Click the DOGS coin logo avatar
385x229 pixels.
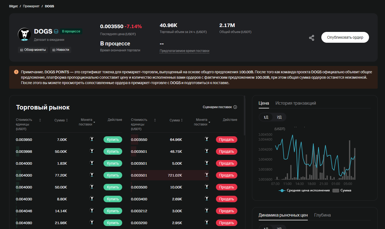tap(24, 34)
